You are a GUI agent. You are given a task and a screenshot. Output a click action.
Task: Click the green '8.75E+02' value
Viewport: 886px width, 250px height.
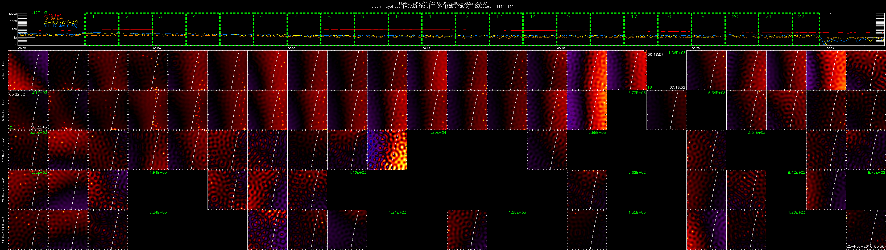876,172
